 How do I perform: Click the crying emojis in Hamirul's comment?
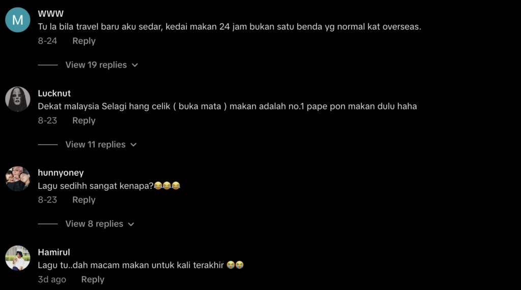(235, 265)
